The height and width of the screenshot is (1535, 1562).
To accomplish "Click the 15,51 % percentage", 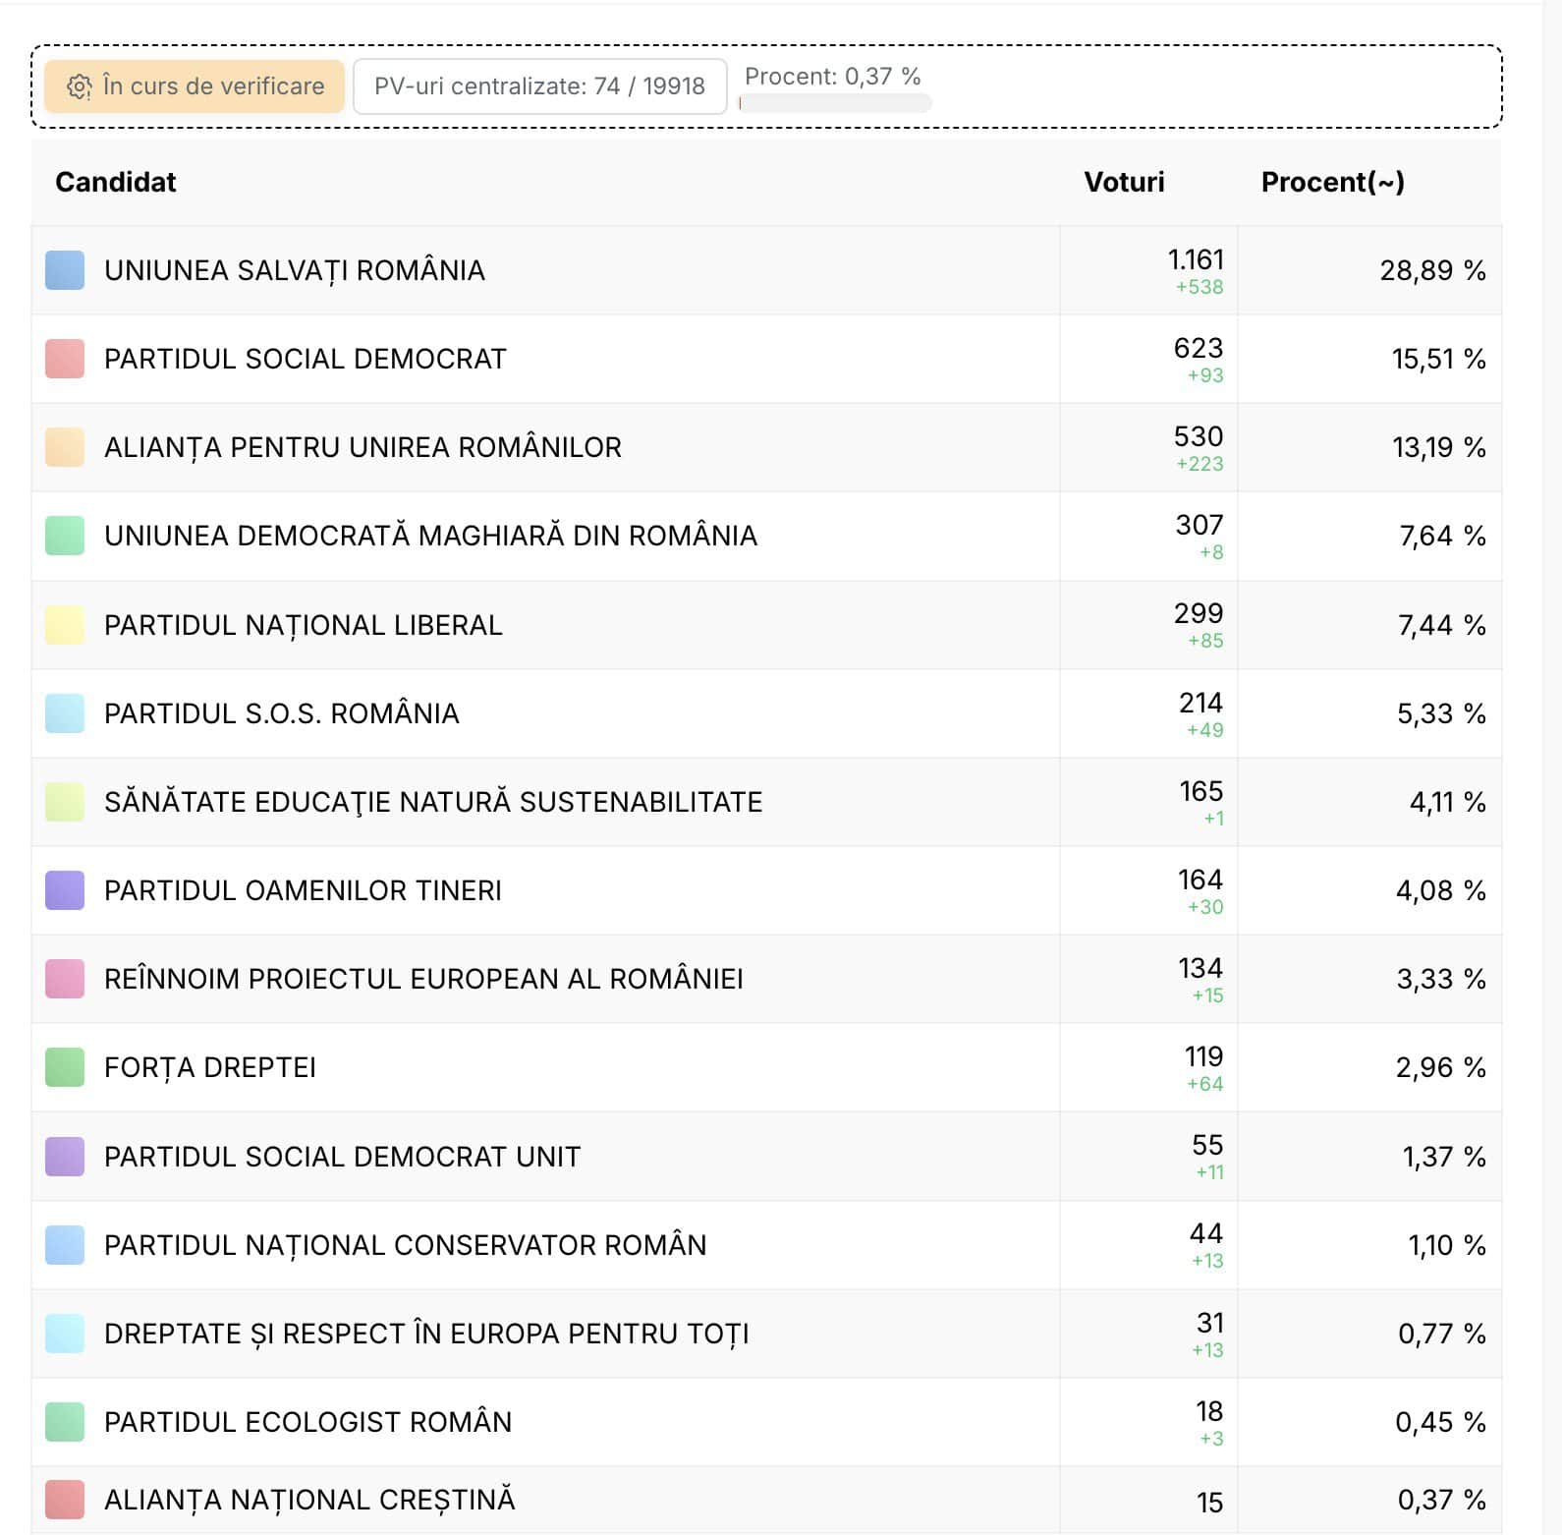I will (x=1438, y=359).
